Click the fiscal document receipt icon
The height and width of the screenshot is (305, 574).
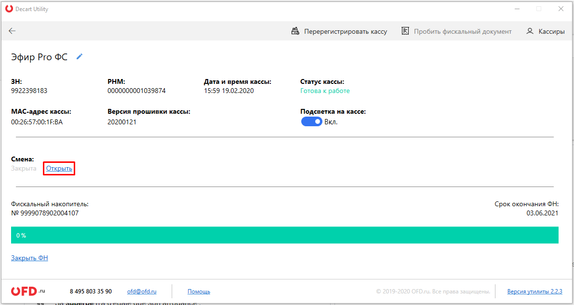tap(405, 31)
